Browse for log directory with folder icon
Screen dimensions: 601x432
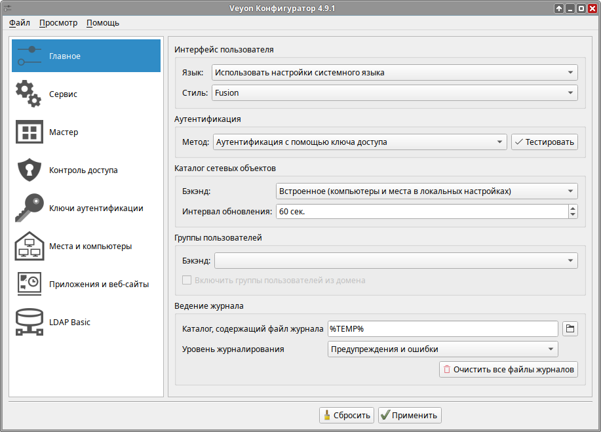570,328
